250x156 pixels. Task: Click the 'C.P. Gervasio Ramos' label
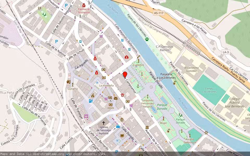point(164,48)
